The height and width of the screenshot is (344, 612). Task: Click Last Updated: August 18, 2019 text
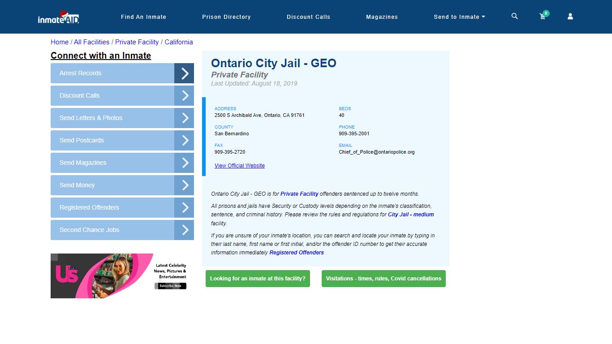coord(254,83)
